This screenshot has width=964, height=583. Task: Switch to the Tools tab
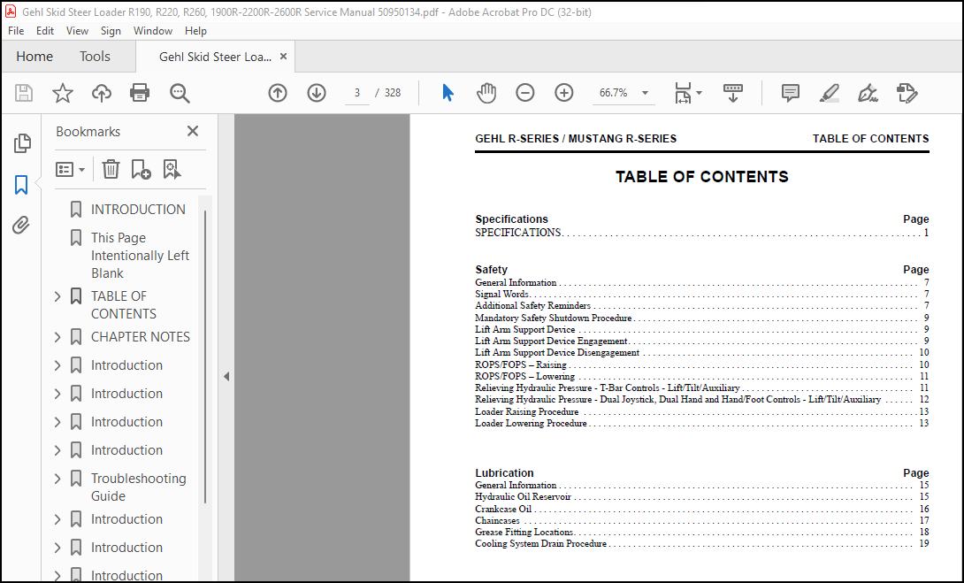point(95,57)
